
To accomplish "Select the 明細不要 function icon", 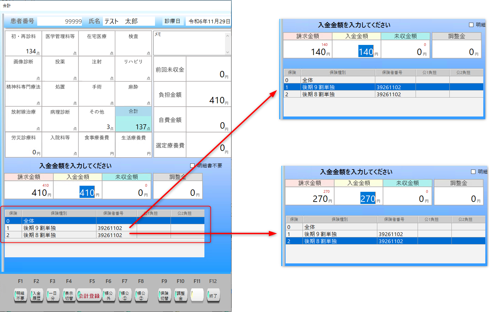I will pyautogui.click(x=20, y=295).
